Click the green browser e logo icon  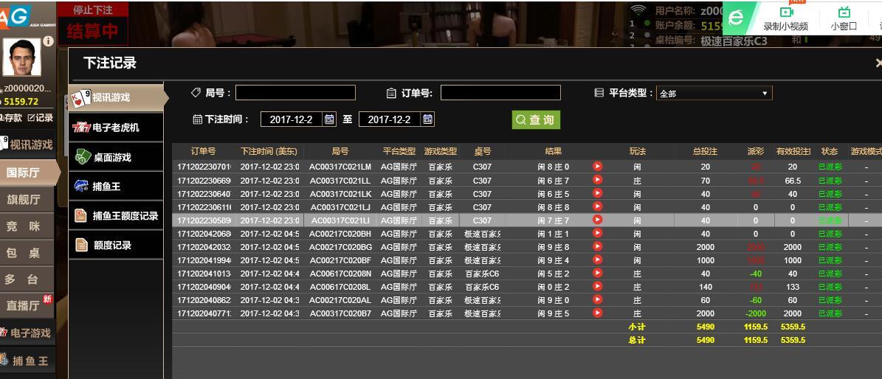(x=737, y=18)
